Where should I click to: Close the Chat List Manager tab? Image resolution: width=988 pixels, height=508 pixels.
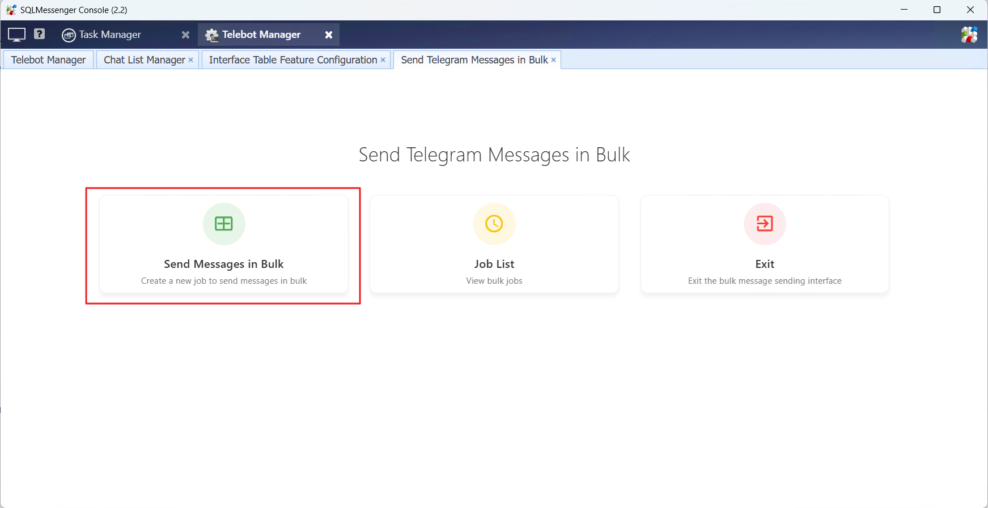point(191,60)
